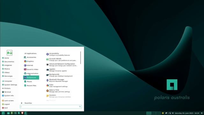Open the volume tray icon
The width and height of the screenshot is (204, 115).
(x=173, y=113)
